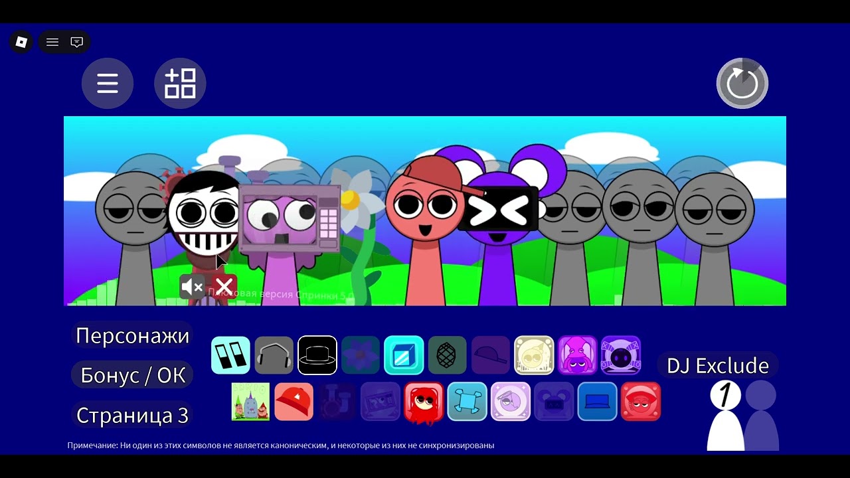Pick the blue laptop sound icon
The width and height of the screenshot is (850, 478).
tap(598, 402)
